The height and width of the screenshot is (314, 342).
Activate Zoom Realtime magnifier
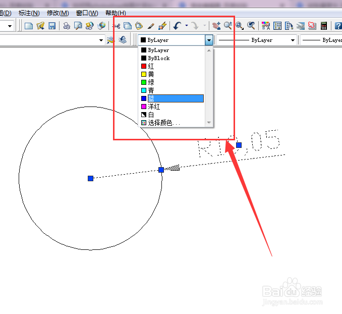point(228,26)
